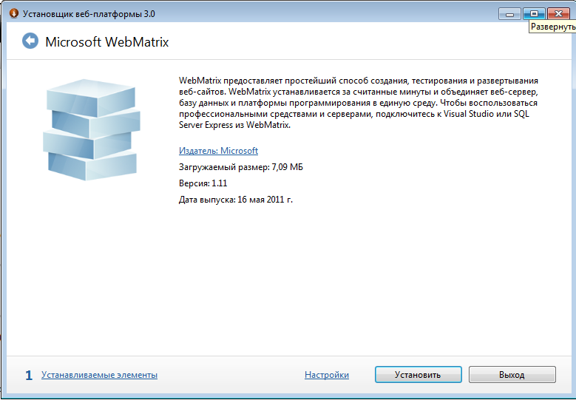Screen dimensions: 576x400
Task: Click the installed items count number 1
Action: click(29, 375)
